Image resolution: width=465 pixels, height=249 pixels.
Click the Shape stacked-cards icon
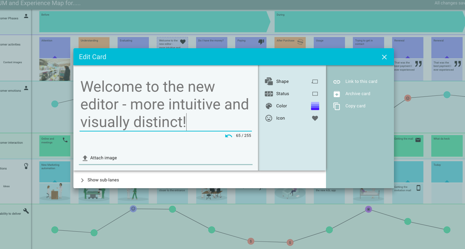269,82
